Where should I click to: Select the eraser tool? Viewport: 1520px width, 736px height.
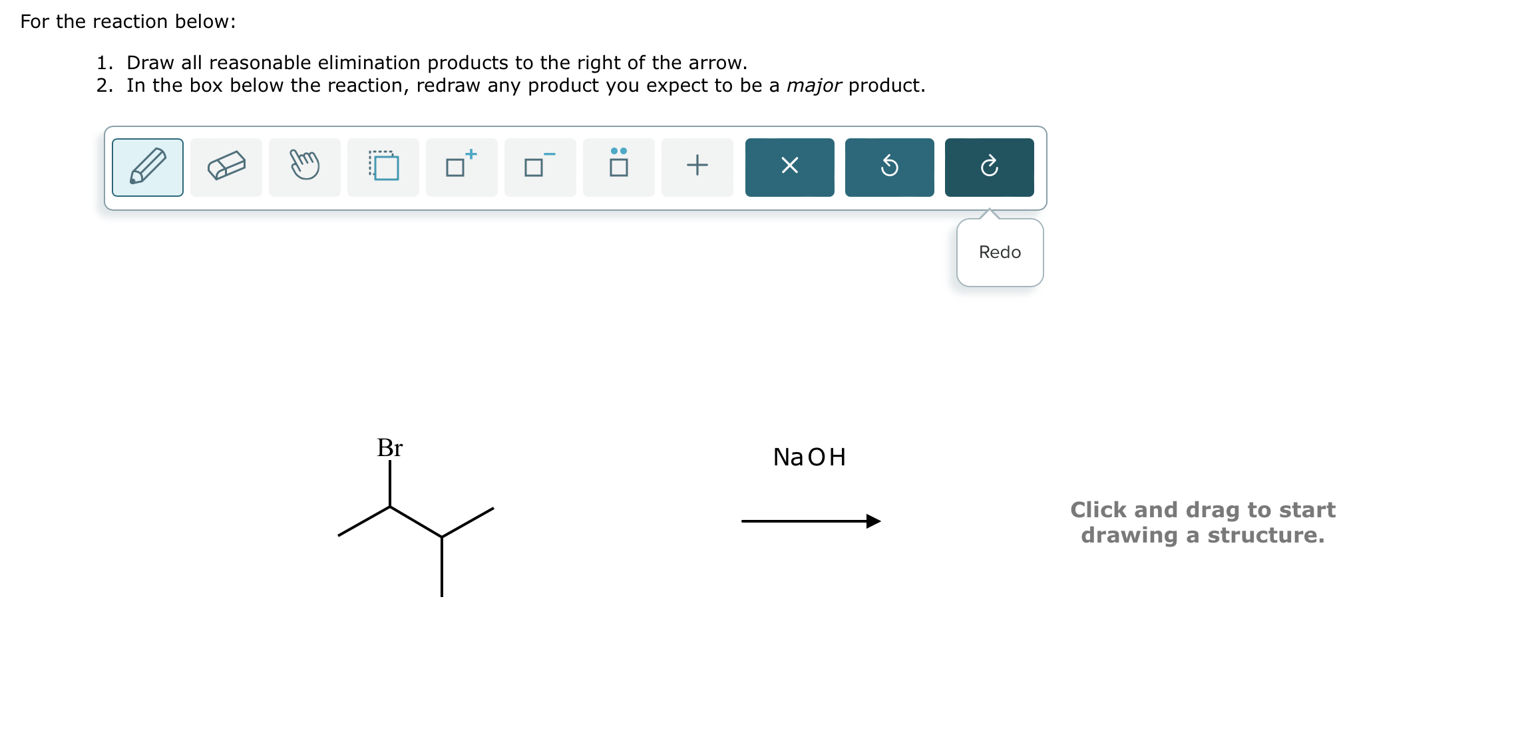click(226, 166)
